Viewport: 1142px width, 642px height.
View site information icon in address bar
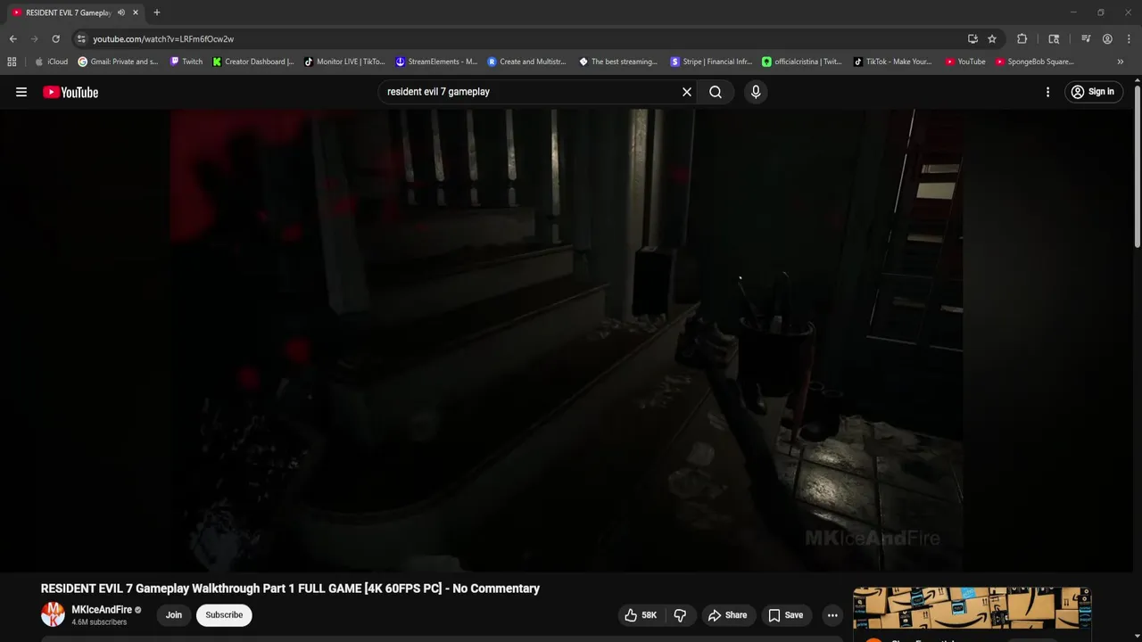[81, 39]
